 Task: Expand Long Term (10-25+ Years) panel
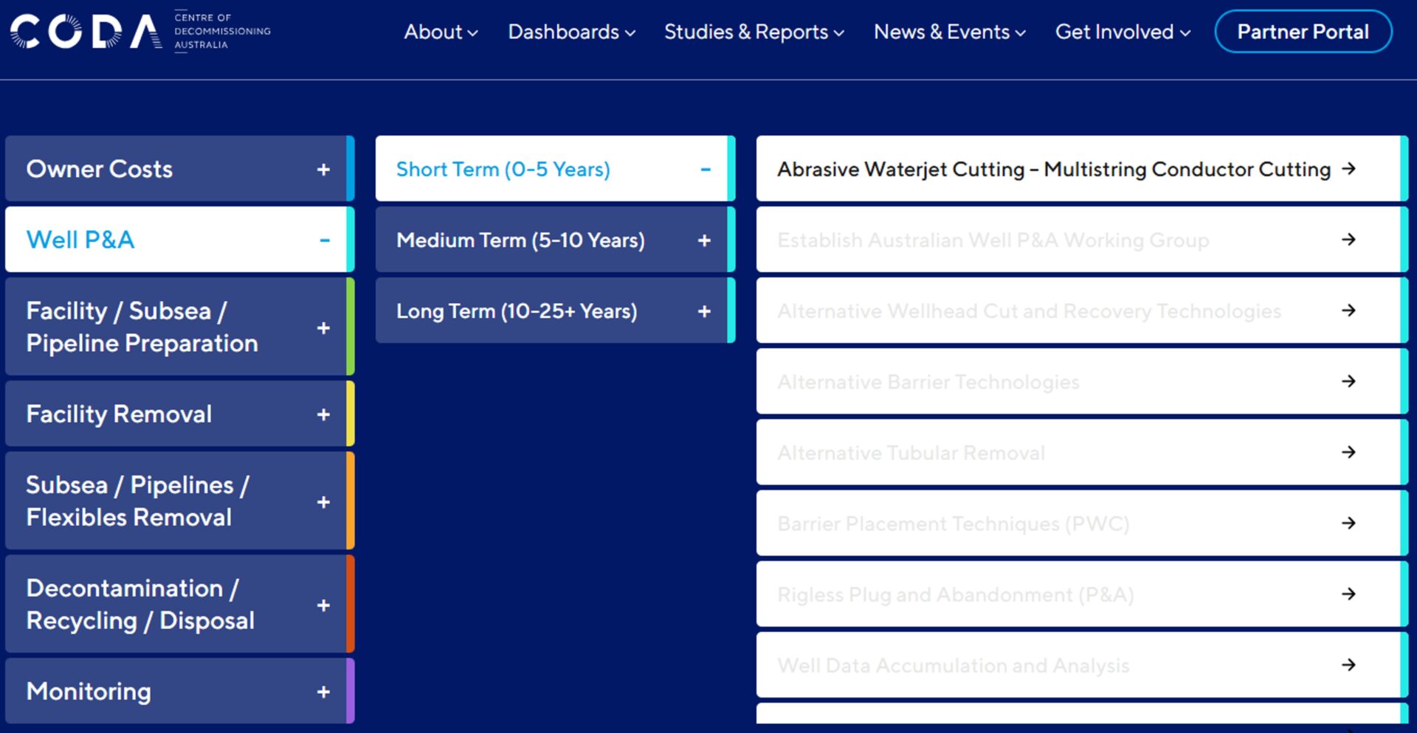(x=704, y=311)
